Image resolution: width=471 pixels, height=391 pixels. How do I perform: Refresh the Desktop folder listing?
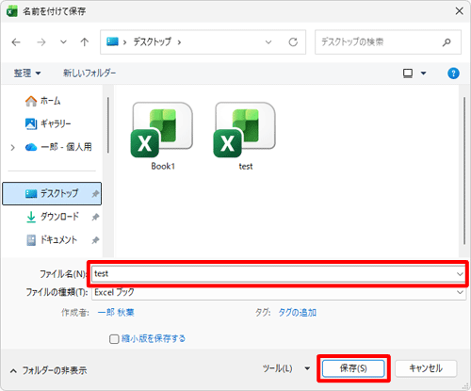coord(293,42)
